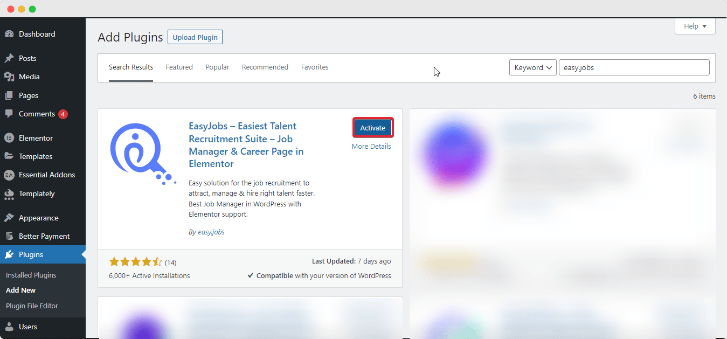Click the '6 items' results count
The height and width of the screenshot is (339, 727).
pos(704,96)
